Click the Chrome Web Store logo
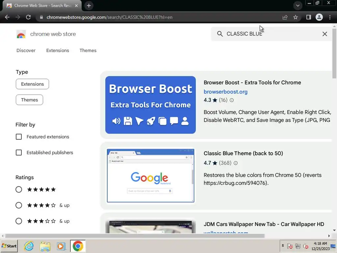The image size is (337, 253). coord(21,34)
